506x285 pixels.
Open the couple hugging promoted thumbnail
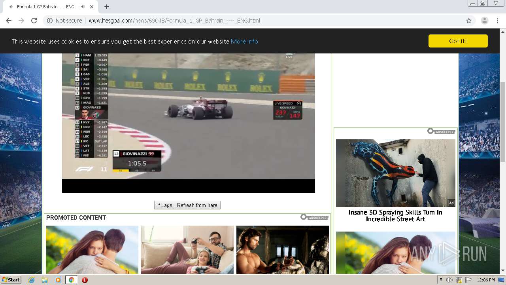pyautogui.click(x=92, y=250)
